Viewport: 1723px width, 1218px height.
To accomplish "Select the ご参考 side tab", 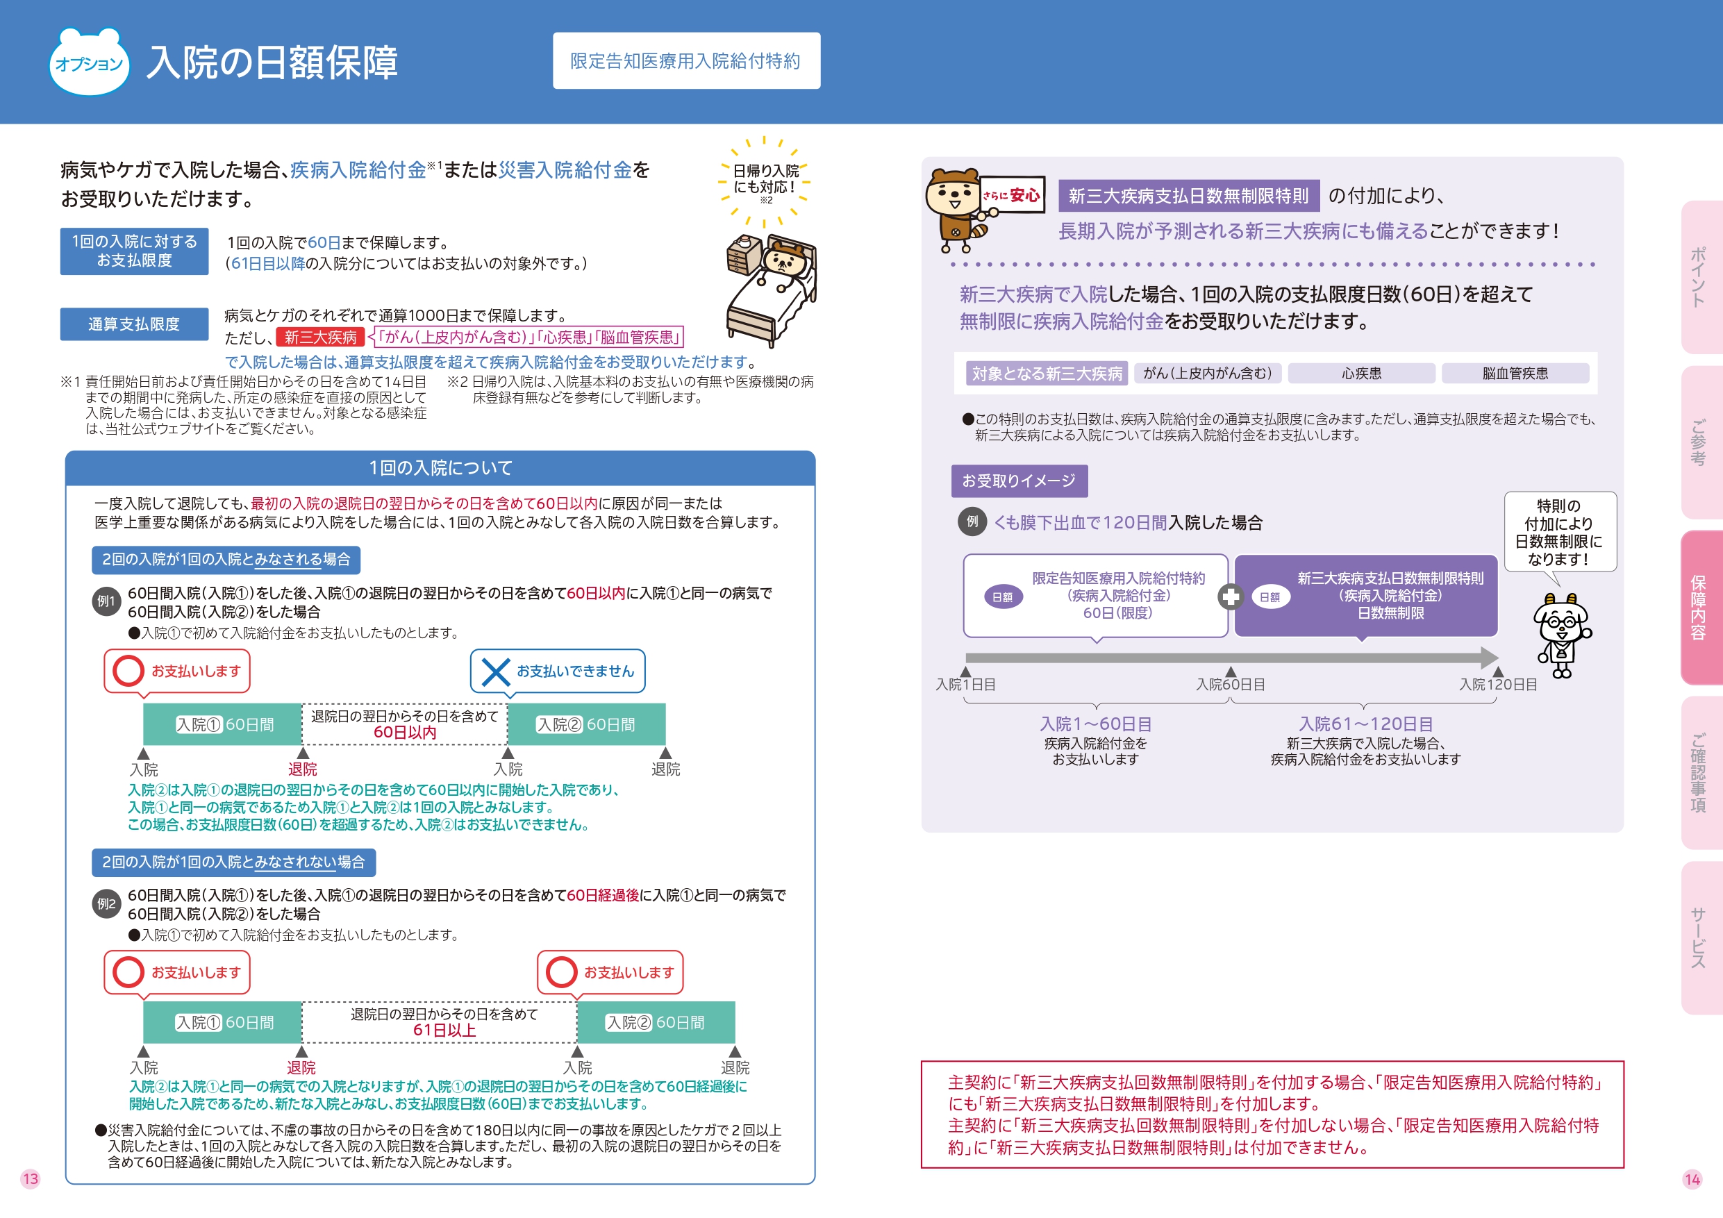I will pyautogui.click(x=1698, y=442).
